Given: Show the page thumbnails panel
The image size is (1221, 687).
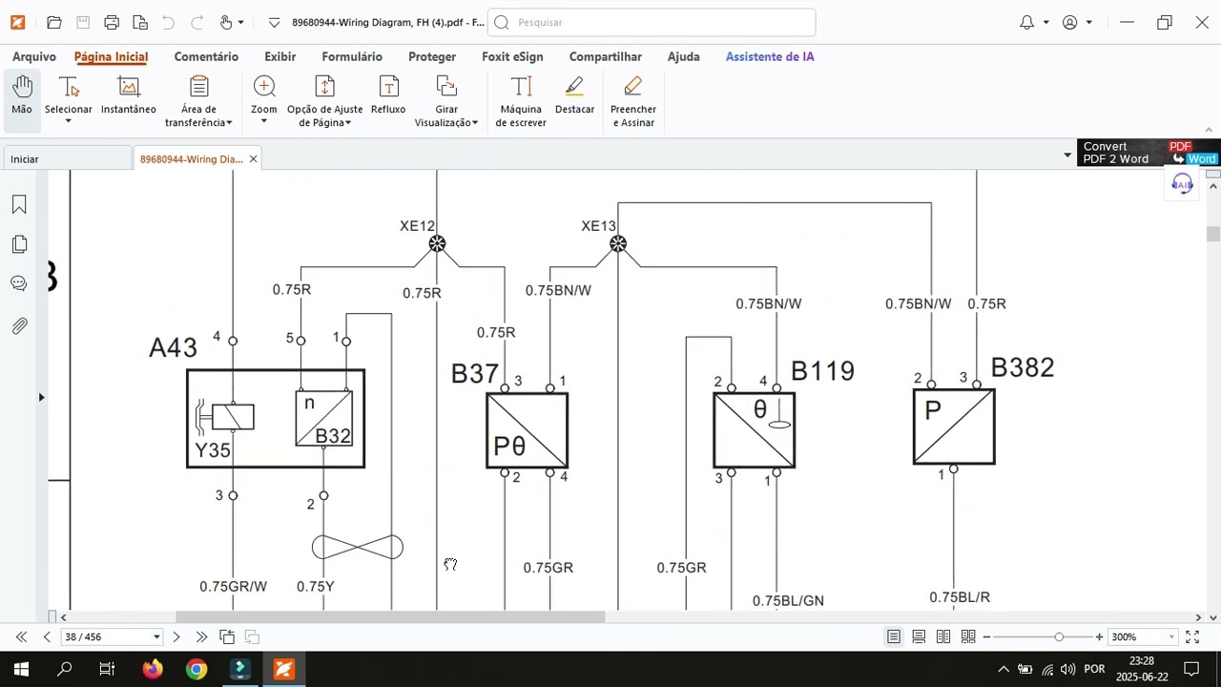Looking at the screenshot, I should [19, 244].
